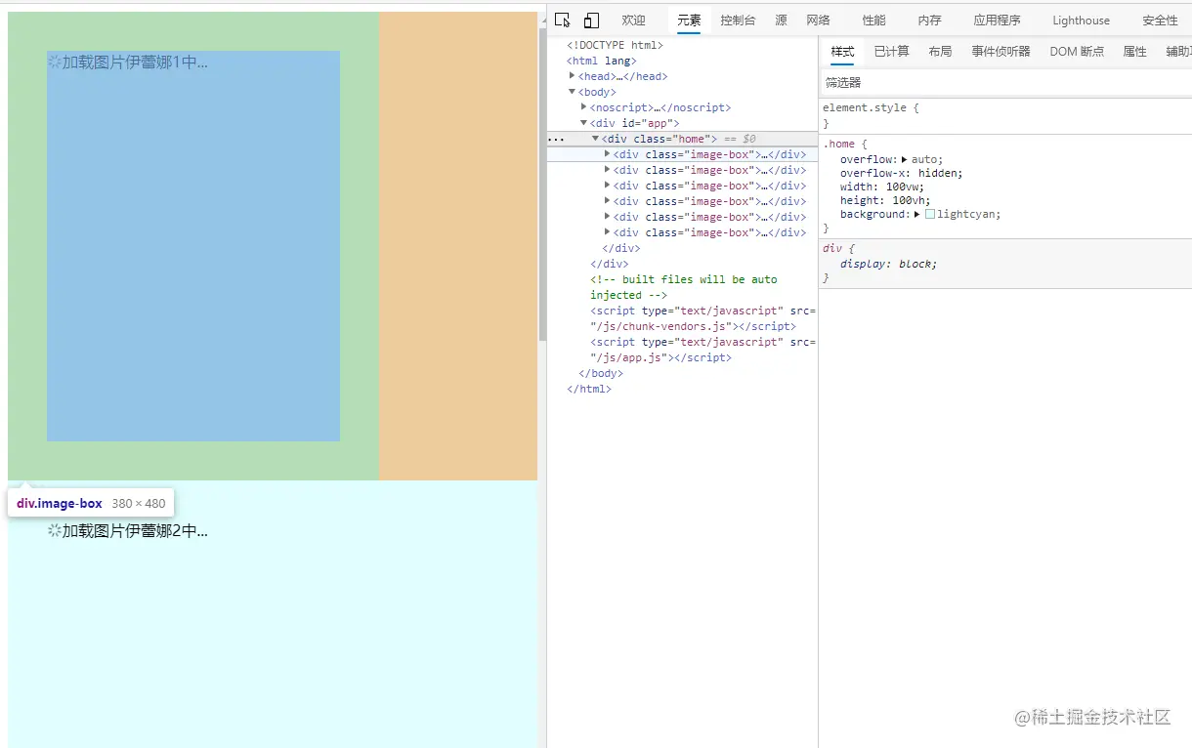Switch to the 已计算 sub-tab
Image resolution: width=1192 pixels, height=748 pixels.
pos(891,52)
